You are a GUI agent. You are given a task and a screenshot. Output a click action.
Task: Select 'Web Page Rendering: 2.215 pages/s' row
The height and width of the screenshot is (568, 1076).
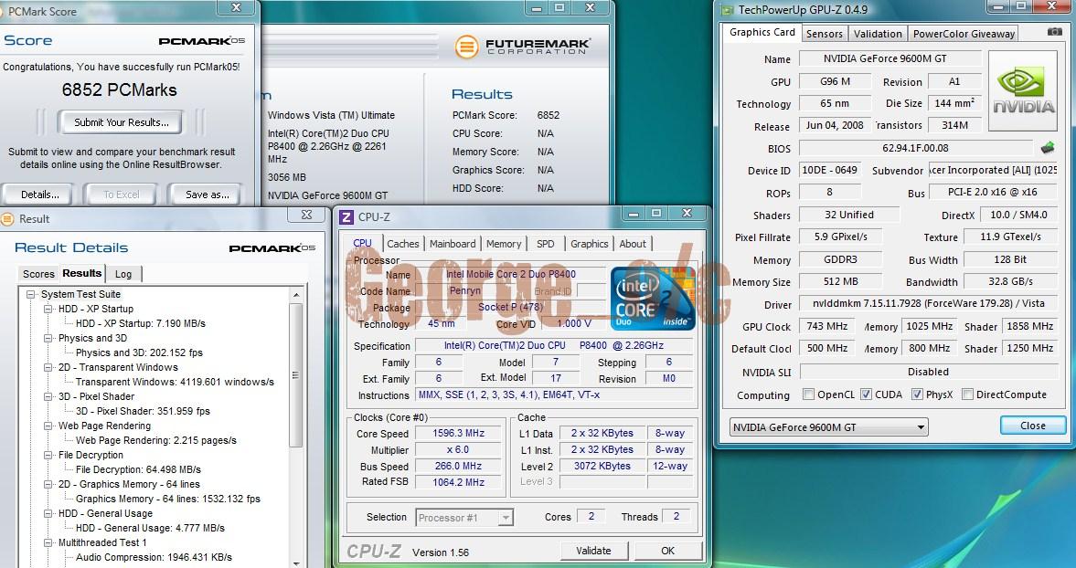click(x=155, y=440)
